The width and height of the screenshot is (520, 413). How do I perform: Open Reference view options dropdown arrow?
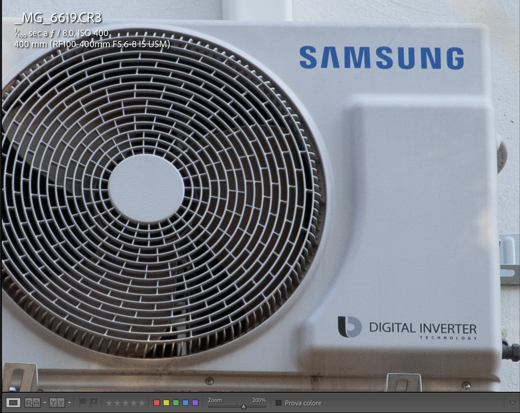(x=45, y=403)
